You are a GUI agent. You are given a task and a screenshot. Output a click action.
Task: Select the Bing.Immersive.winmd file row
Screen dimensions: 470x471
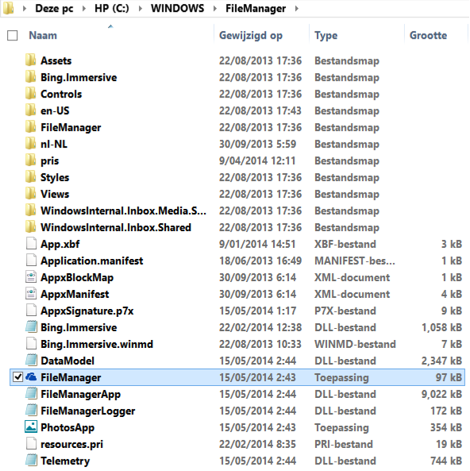(x=237, y=344)
